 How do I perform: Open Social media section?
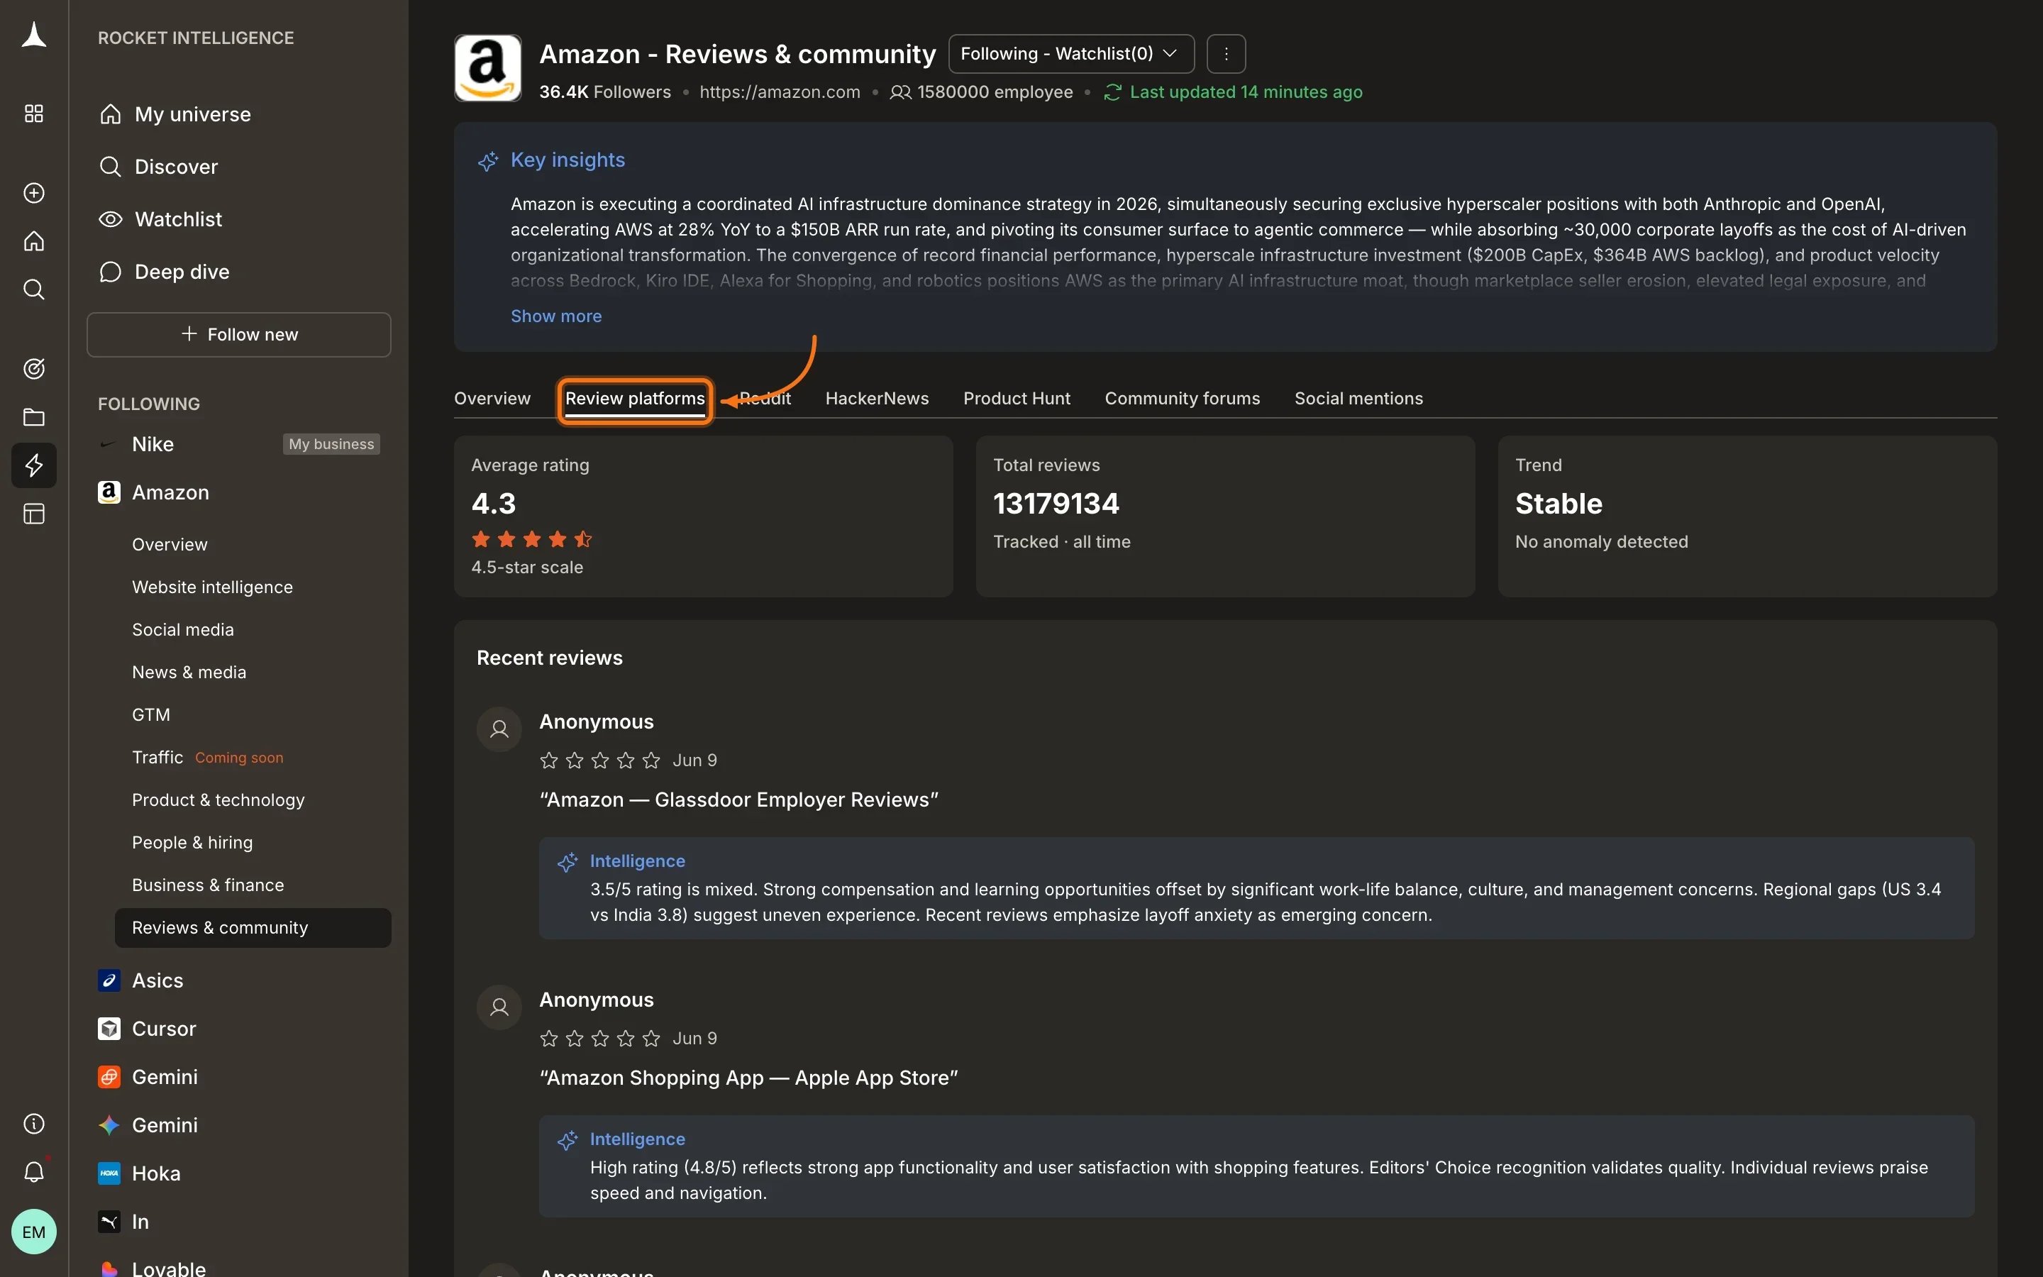click(x=182, y=630)
